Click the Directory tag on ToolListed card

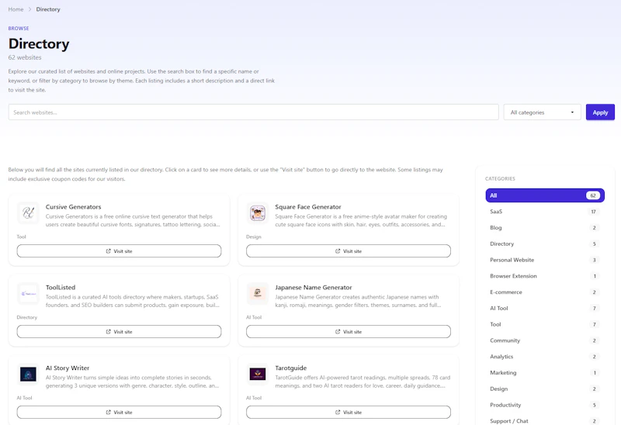pyautogui.click(x=27, y=317)
